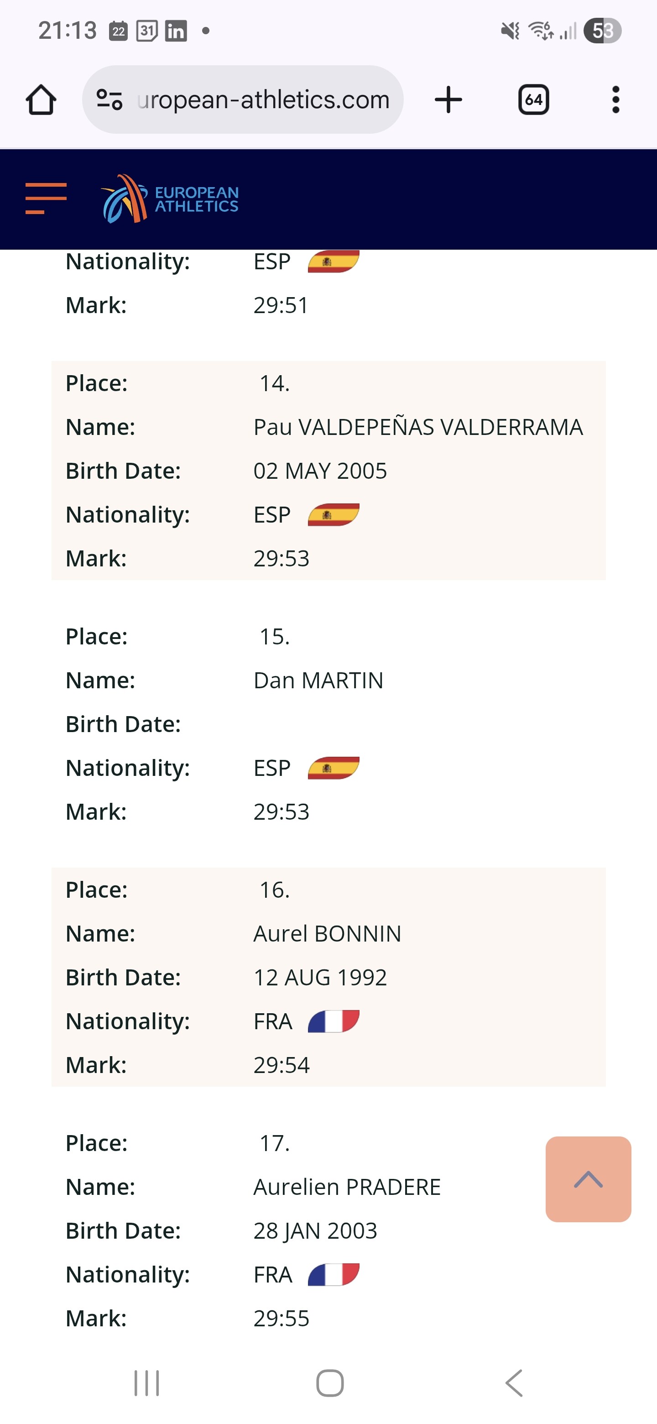The image size is (657, 1424).
Task: Open site info icon in address bar
Action: tap(109, 100)
